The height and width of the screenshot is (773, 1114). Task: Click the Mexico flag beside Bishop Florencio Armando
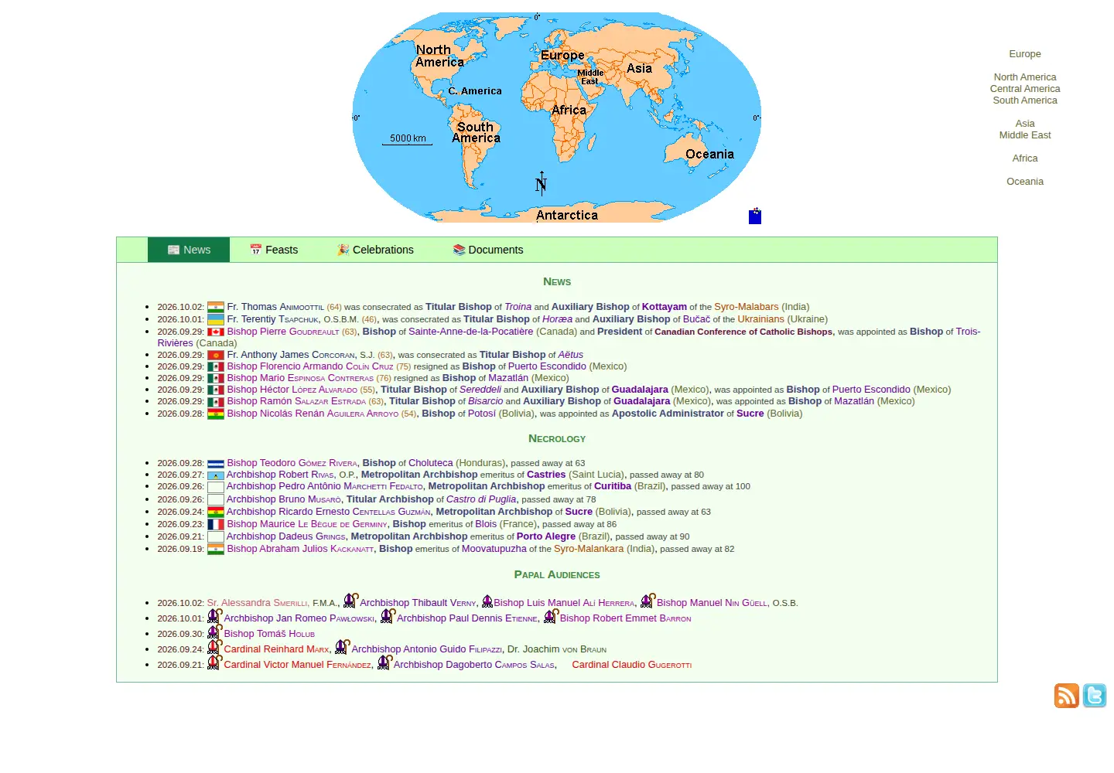click(216, 366)
